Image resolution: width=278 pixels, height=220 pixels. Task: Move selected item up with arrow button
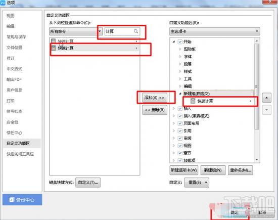coord(267,98)
